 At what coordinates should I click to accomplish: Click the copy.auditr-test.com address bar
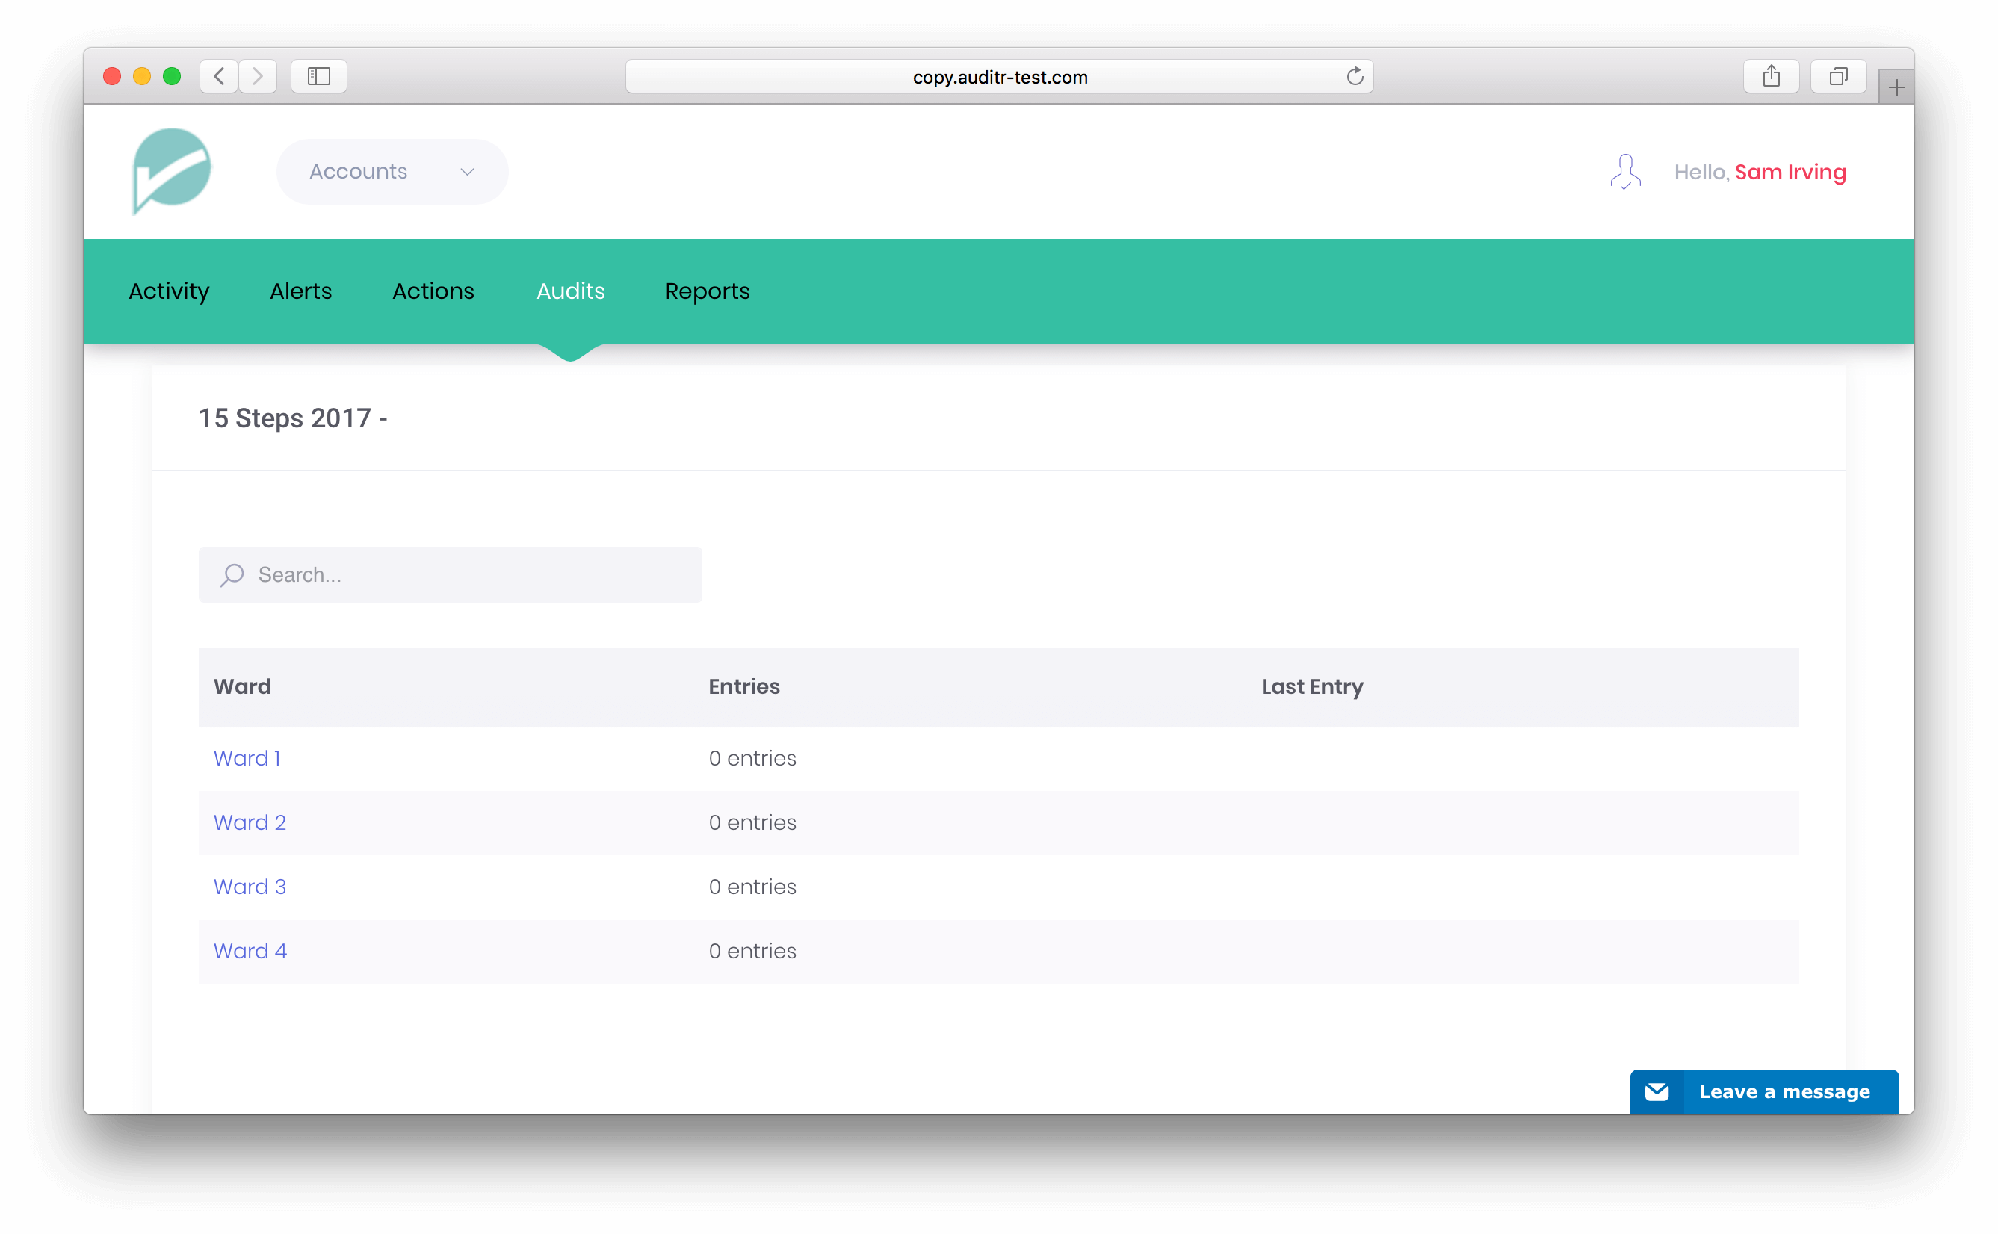[1000, 77]
